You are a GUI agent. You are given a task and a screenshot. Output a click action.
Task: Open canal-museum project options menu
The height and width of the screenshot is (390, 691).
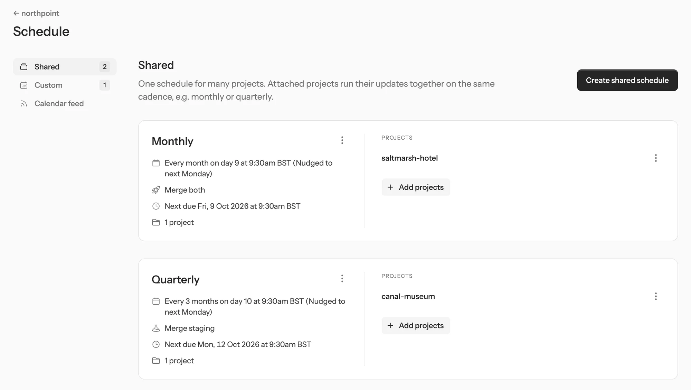pyautogui.click(x=655, y=296)
